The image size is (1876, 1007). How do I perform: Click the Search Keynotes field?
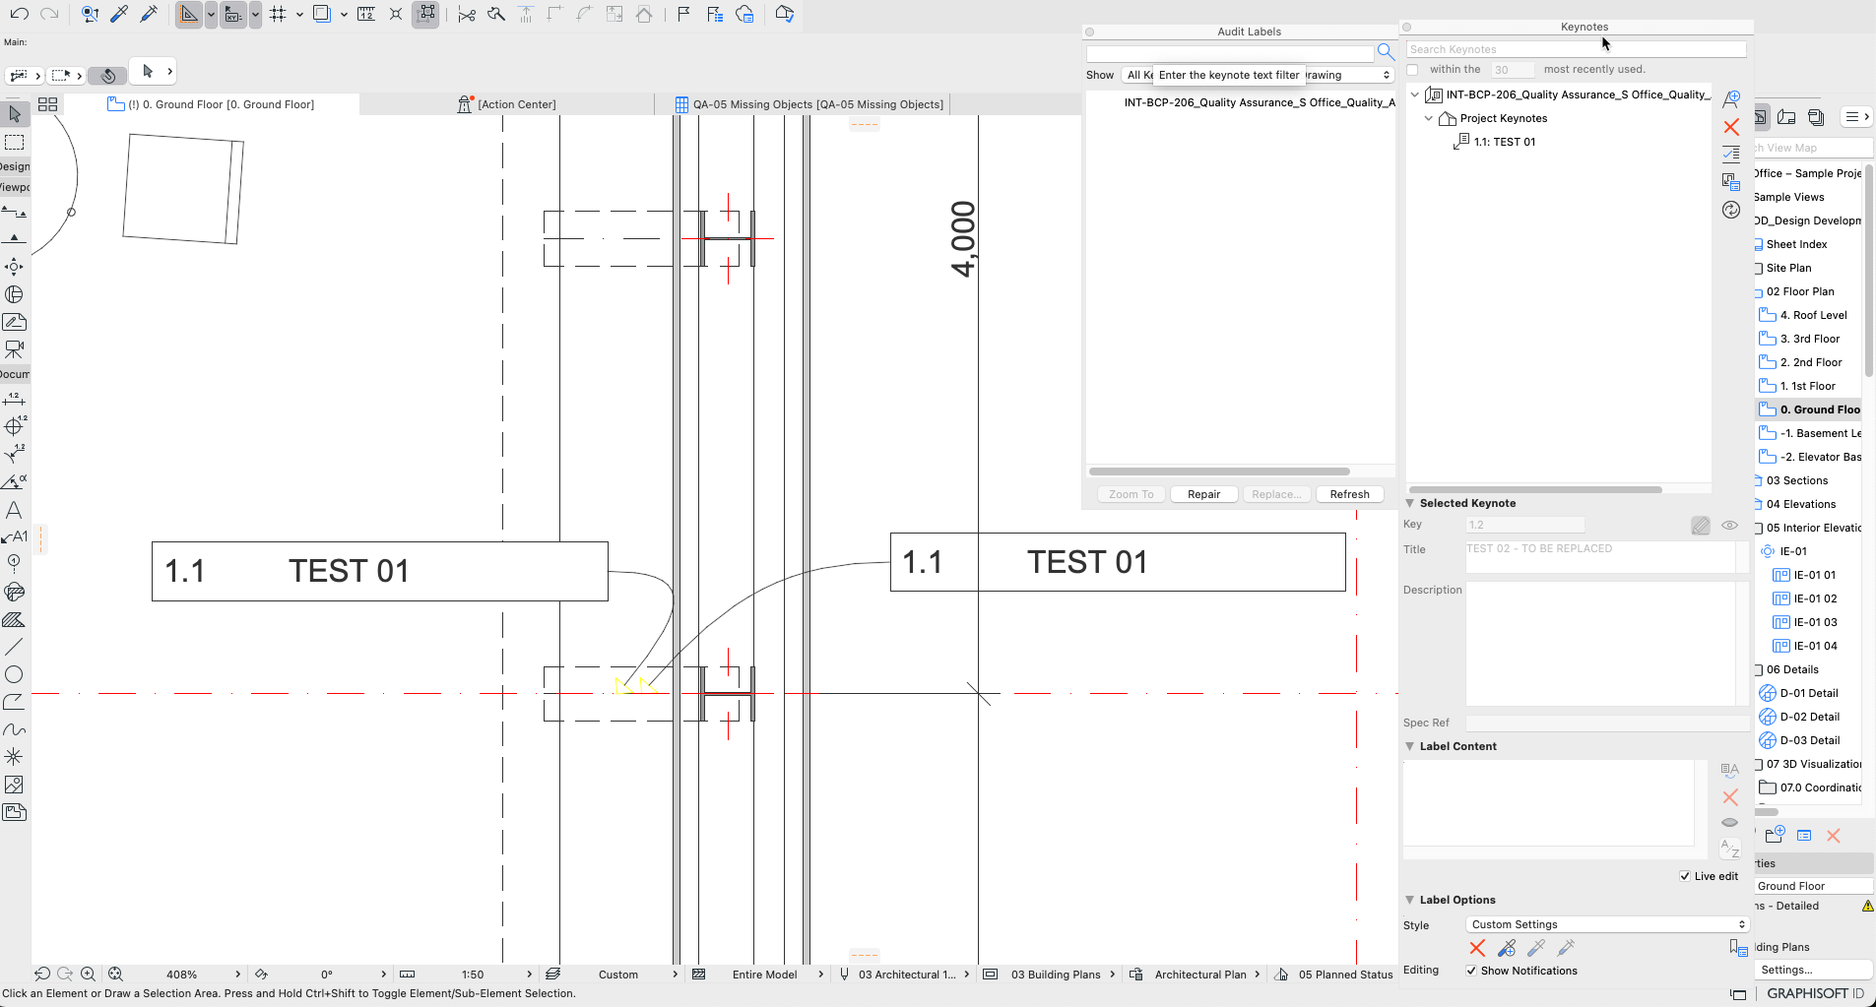pyautogui.click(x=1576, y=49)
